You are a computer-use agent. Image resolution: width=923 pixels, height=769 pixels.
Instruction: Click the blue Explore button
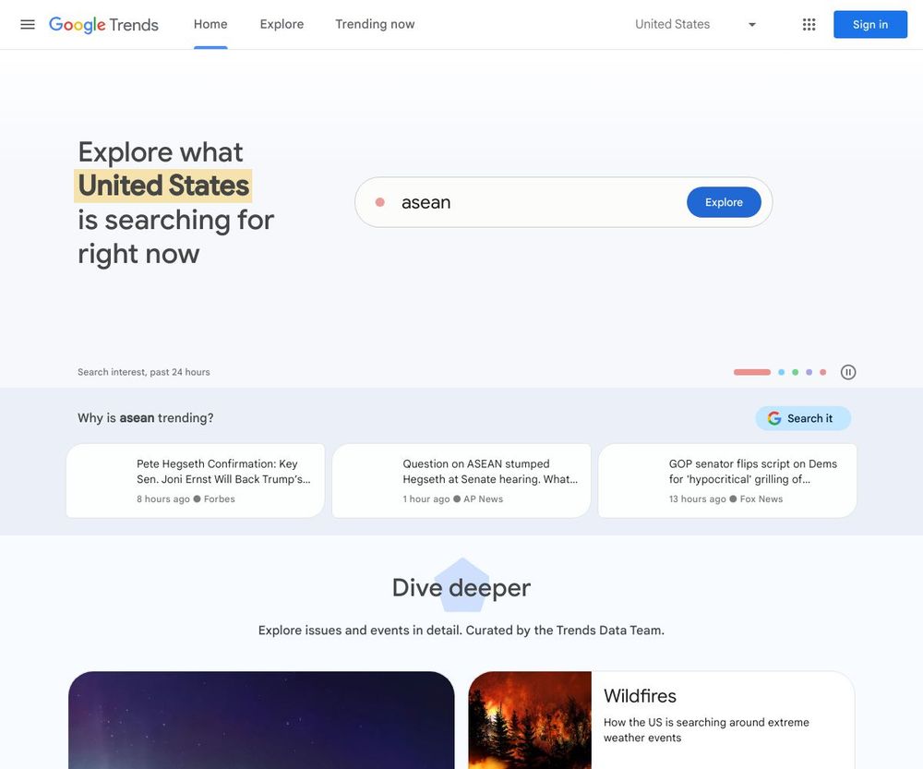point(724,202)
